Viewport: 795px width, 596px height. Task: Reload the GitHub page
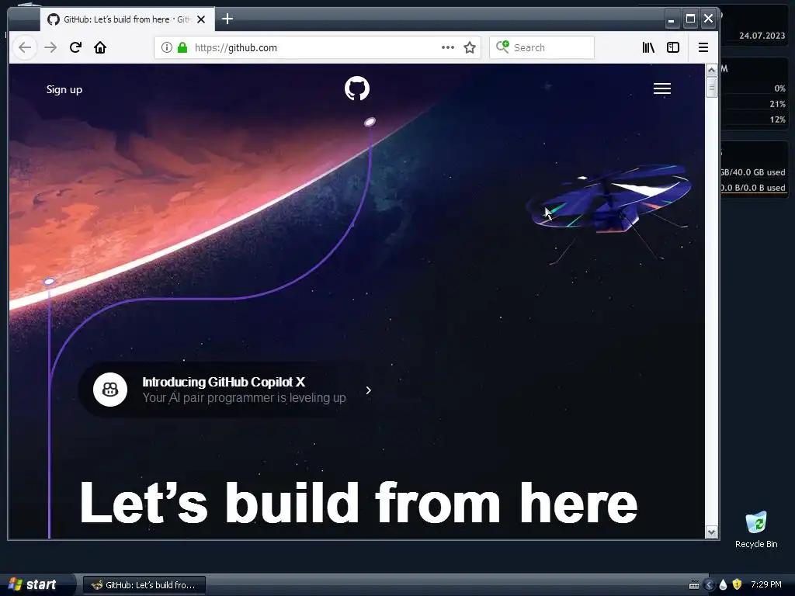[x=75, y=47]
